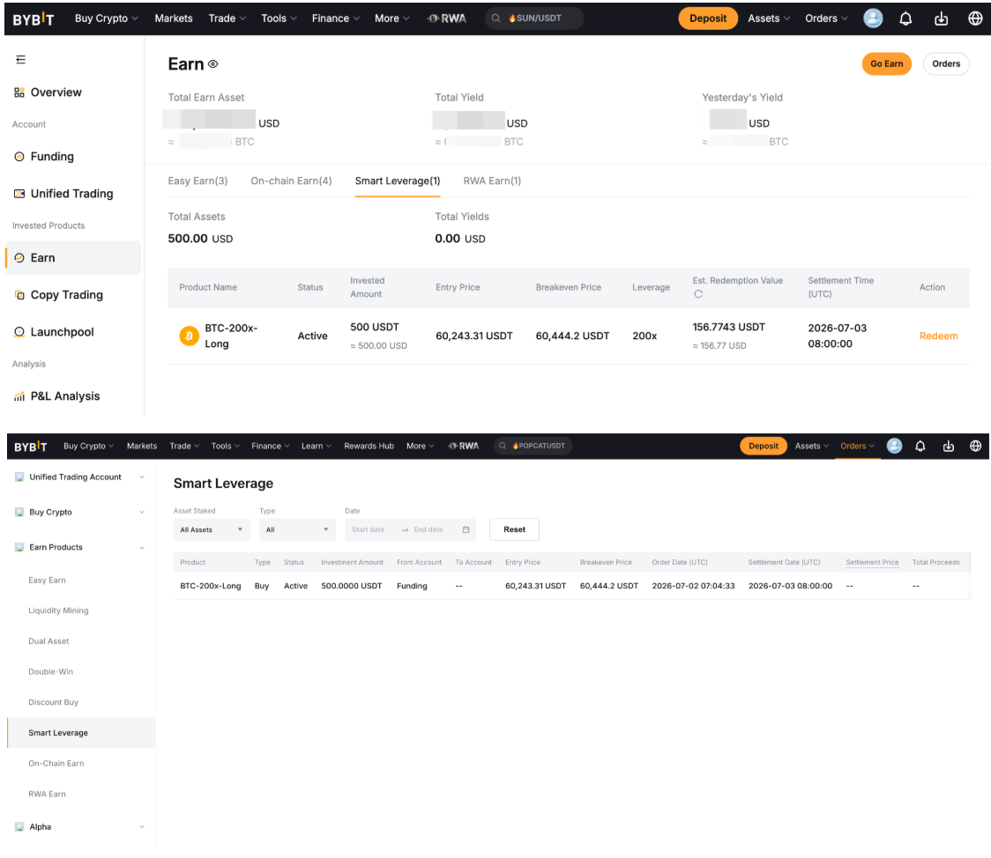This screenshot has width=991, height=858.
Task: Open the Finance dropdown in top navigation
Action: pos(336,18)
